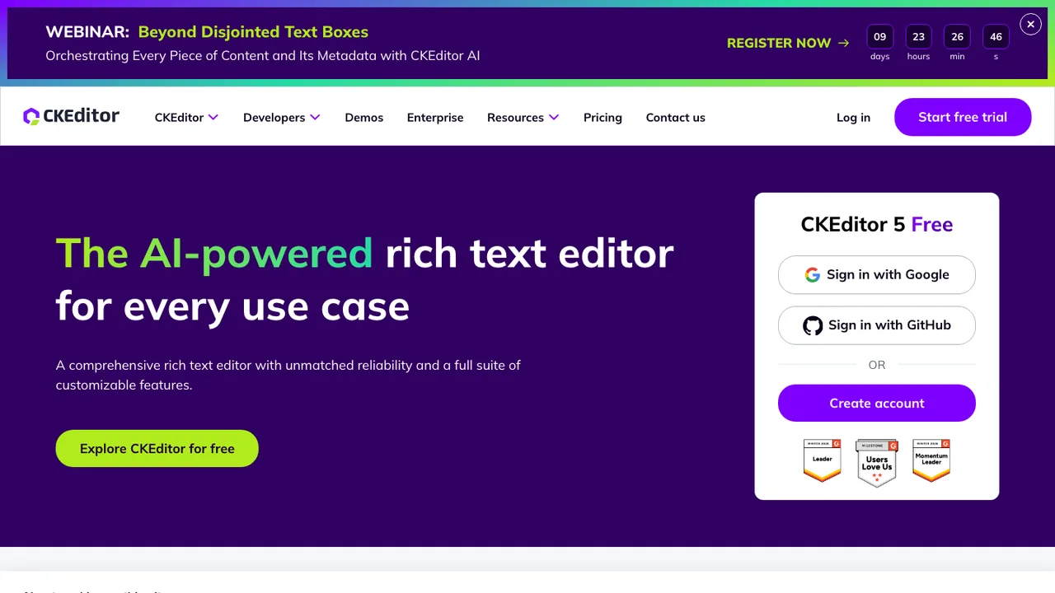Go to the Enterprise page

click(x=435, y=118)
